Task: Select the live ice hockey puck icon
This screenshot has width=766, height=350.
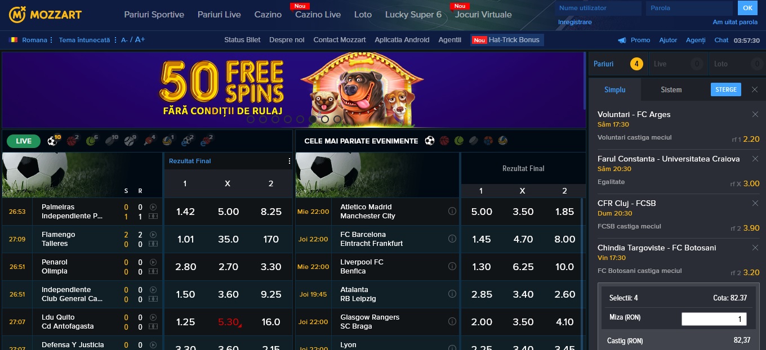Action: [x=111, y=141]
